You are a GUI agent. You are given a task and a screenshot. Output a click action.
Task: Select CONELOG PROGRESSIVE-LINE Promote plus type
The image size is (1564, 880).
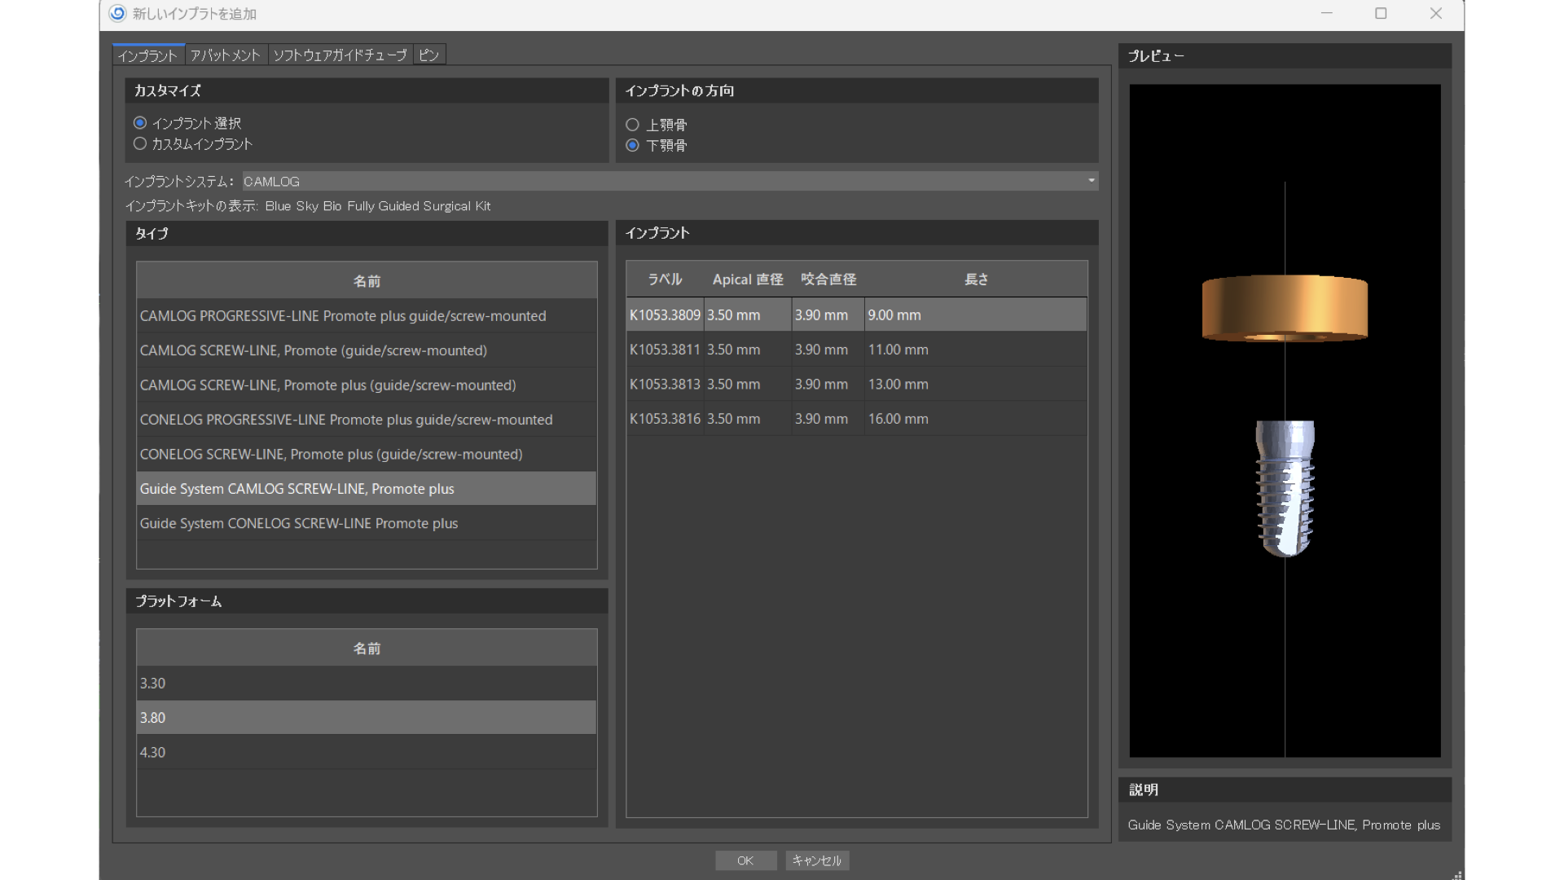point(346,420)
